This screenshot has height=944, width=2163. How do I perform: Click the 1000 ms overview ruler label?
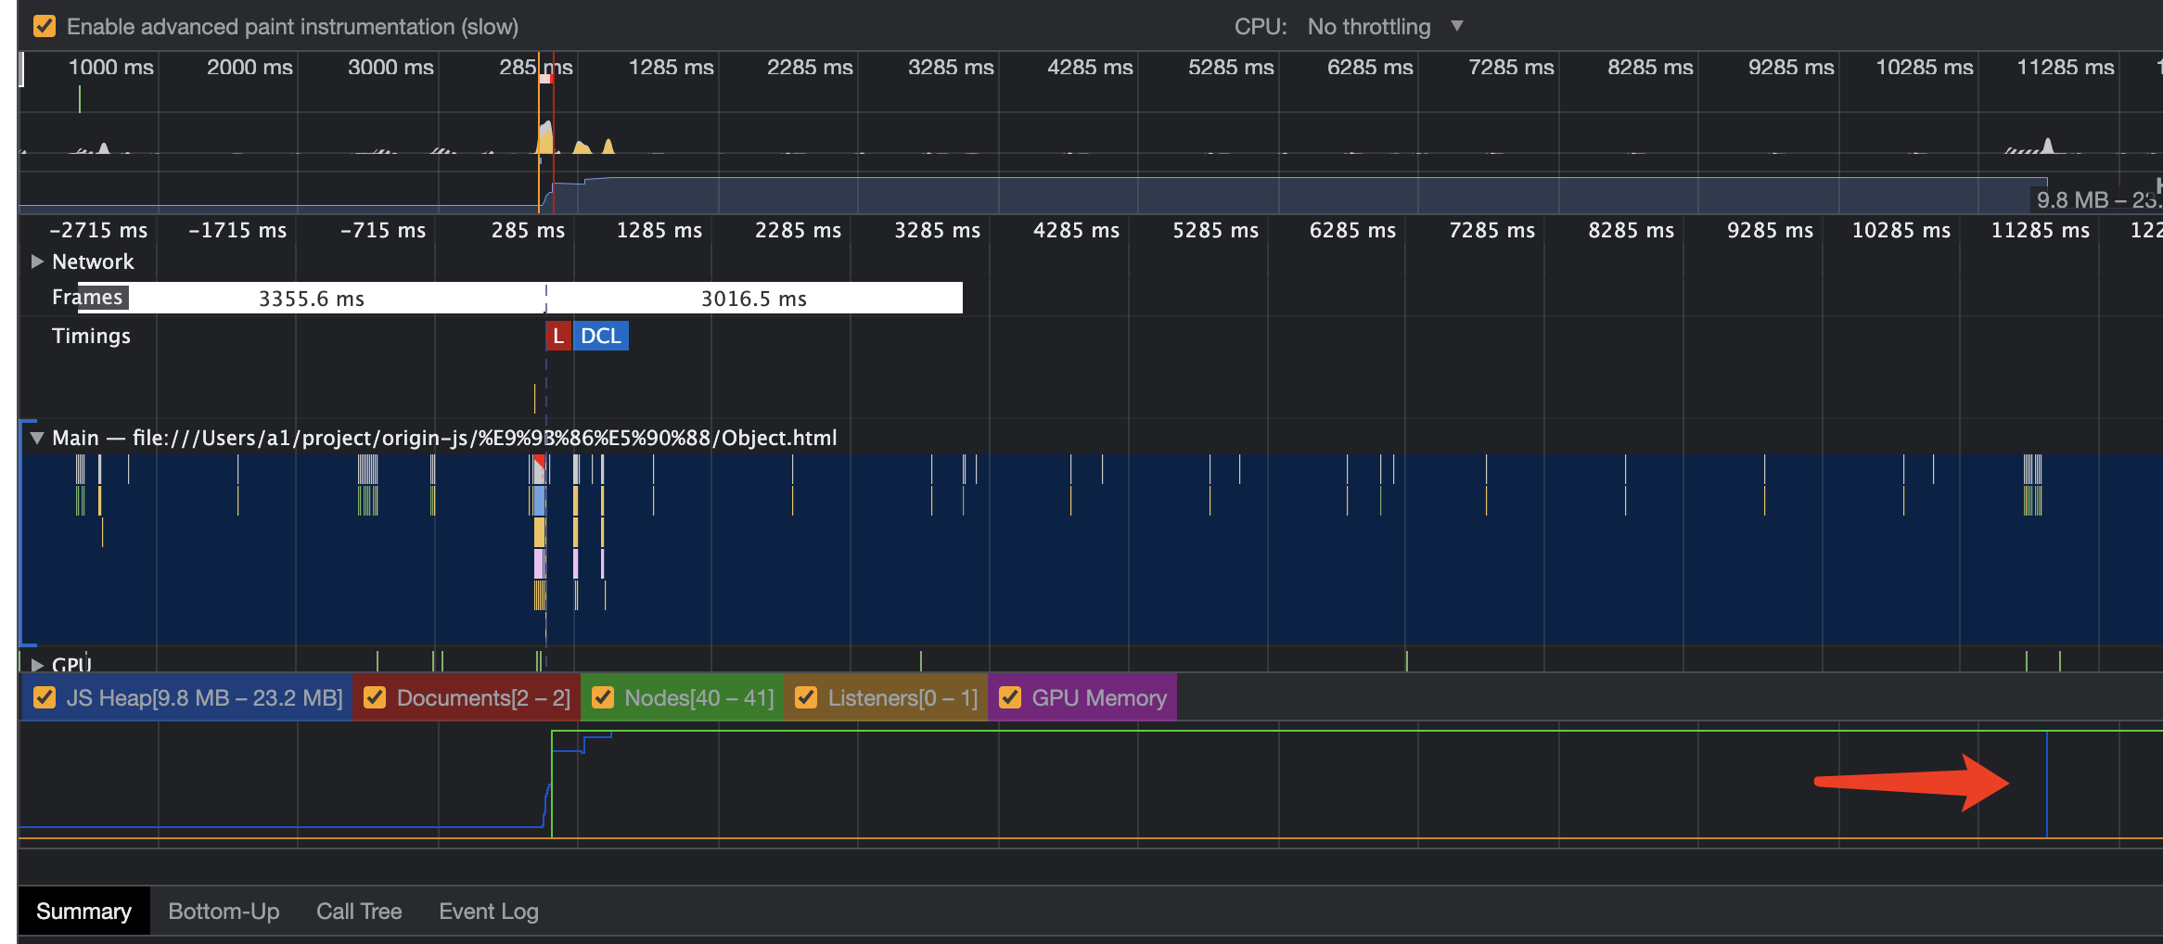point(111,67)
